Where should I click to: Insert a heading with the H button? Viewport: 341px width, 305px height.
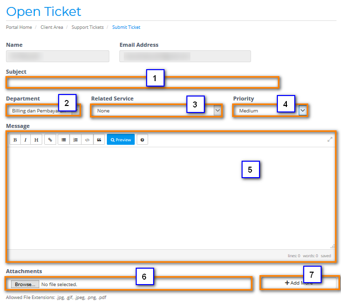point(36,140)
